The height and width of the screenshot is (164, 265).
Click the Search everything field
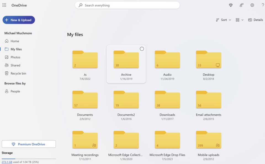click(127, 5)
